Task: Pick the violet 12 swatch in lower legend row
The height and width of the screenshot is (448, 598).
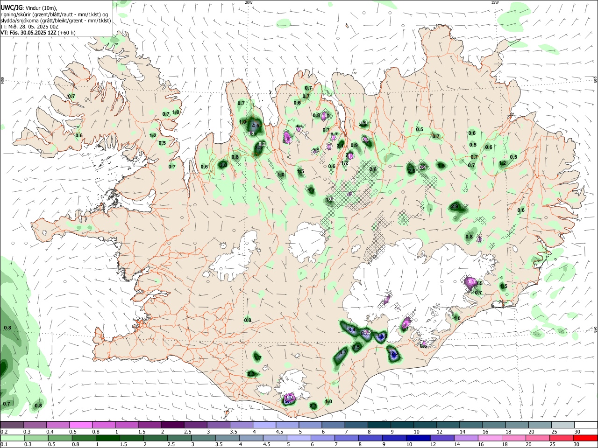Action: pos(443,438)
